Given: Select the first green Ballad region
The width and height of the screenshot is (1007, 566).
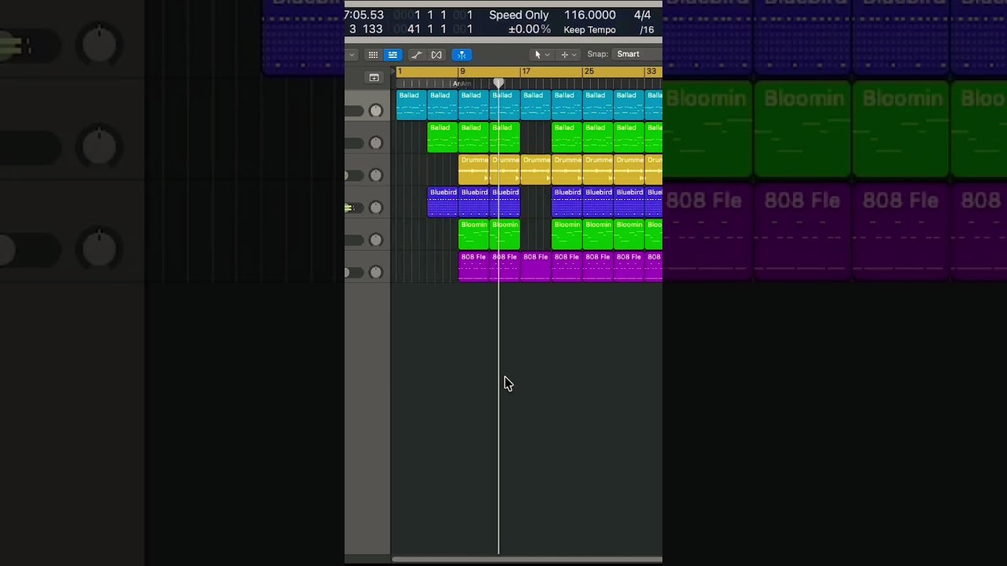Looking at the screenshot, I should pyautogui.click(x=442, y=137).
